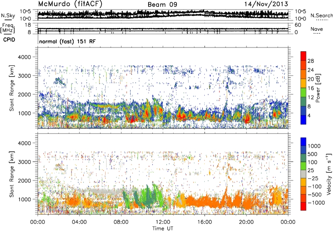Click the red bottom of the velocity colorbar
Viewport: 333px width, 231px height.
pyautogui.click(x=303, y=206)
